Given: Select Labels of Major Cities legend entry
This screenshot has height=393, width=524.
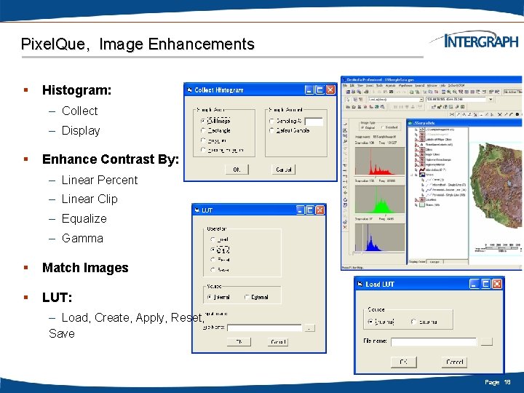Looking at the screenshot, I should click(x=438, y=139).
